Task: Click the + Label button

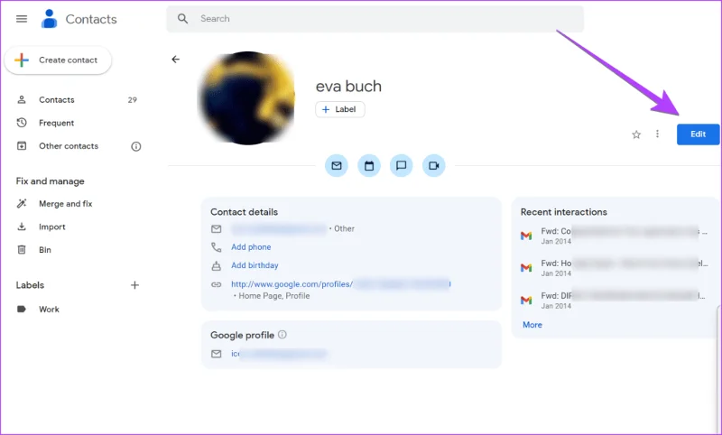Action: (x=340, y=109)
